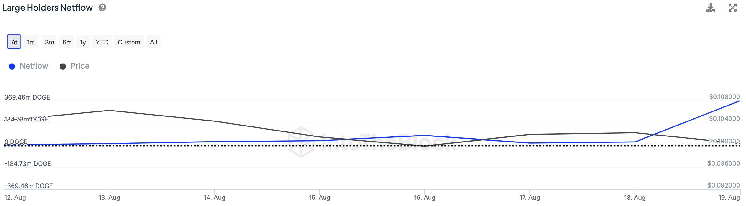Screen dimensions: 746x206
Task: Click the help question mark icon
Action: pyautogui.click(x=102, y=8)
